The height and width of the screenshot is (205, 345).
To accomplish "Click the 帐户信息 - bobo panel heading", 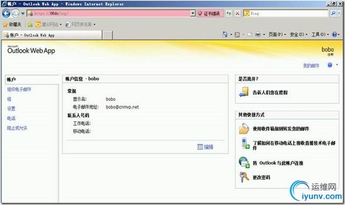I will [x=82, y=79].
